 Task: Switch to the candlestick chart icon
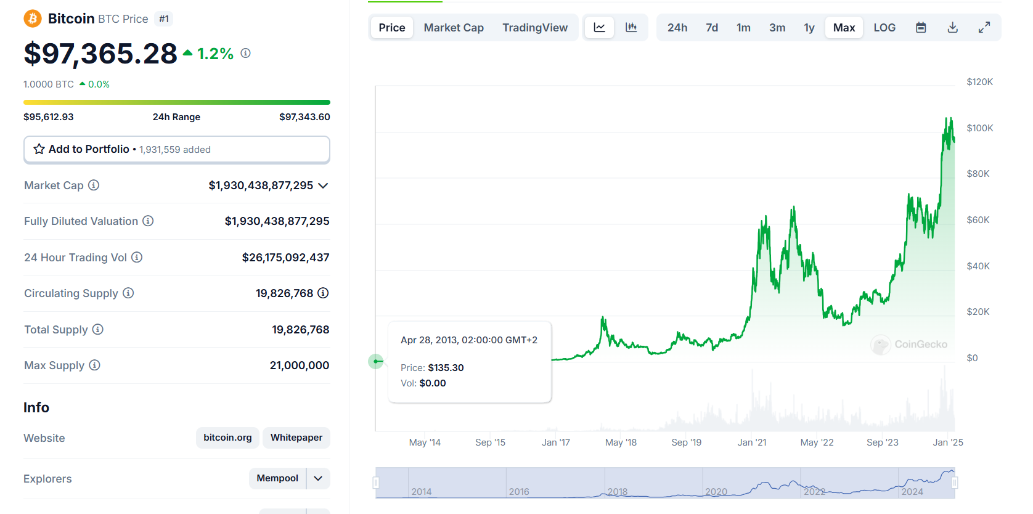pos(631,28)
